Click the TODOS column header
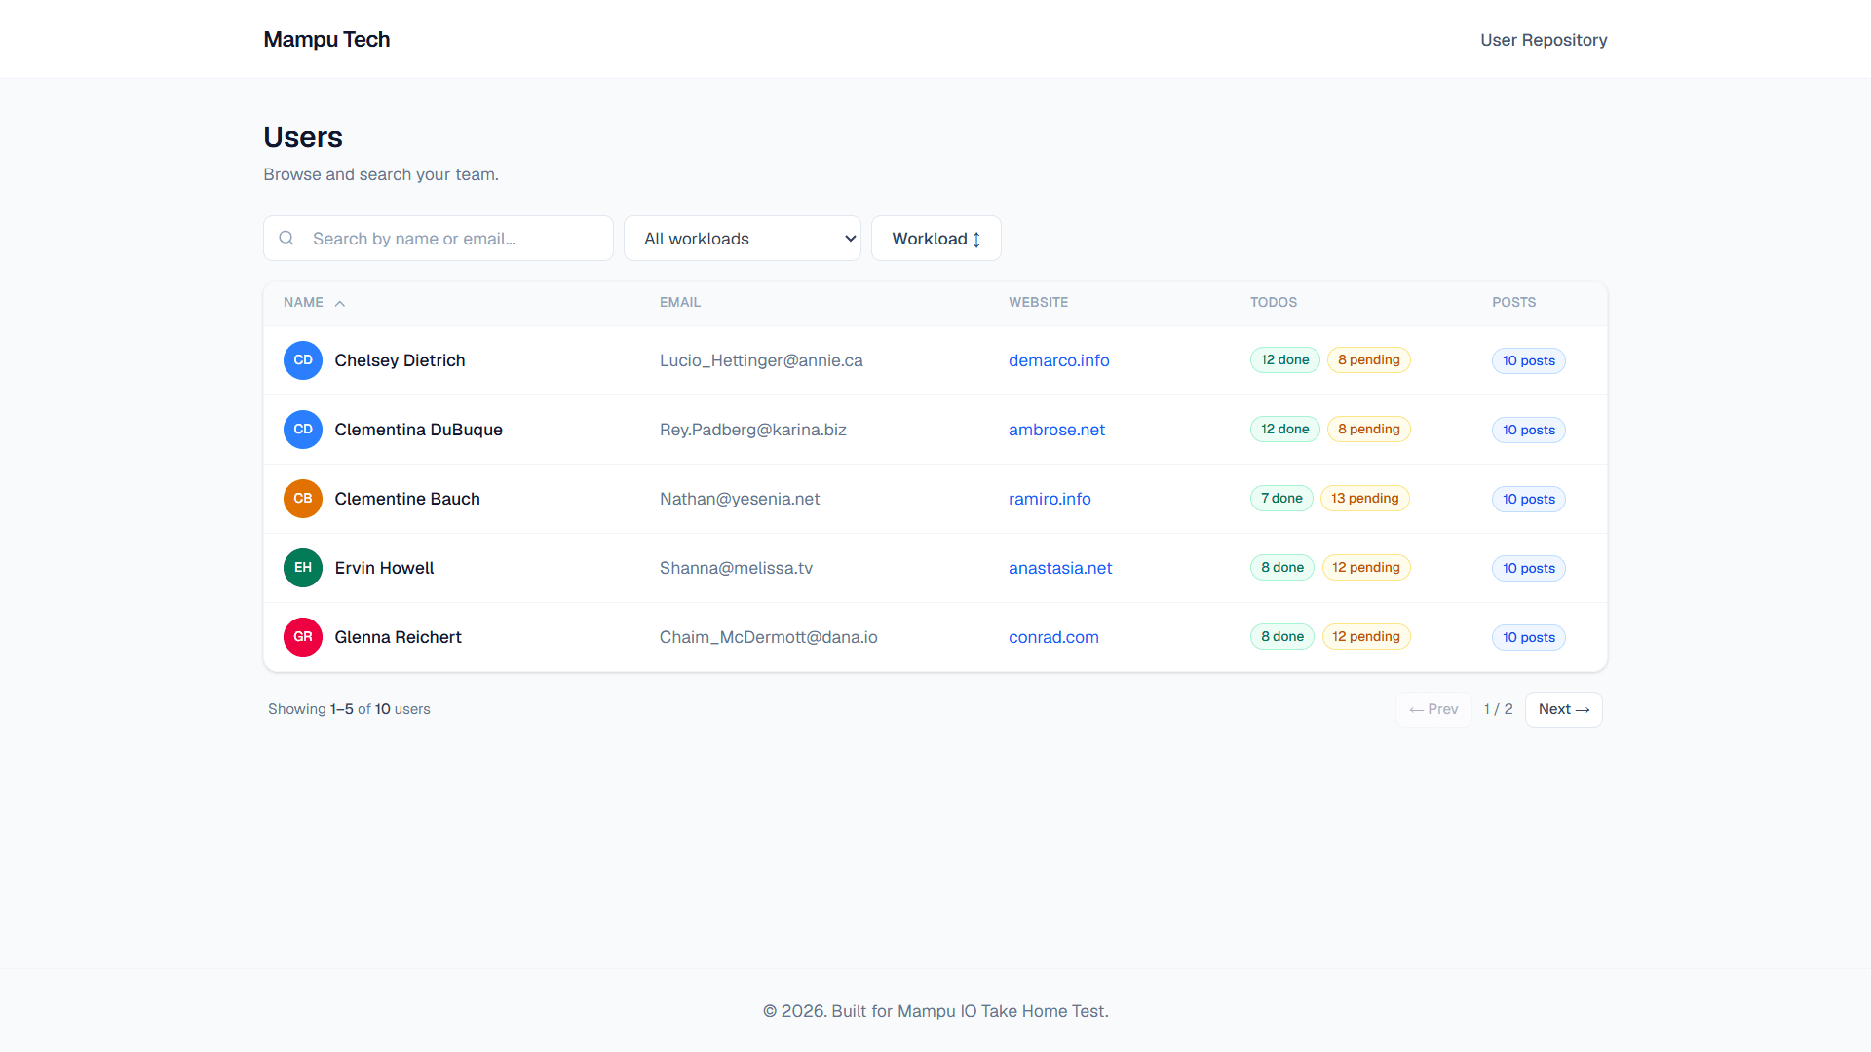Viewport: 1871px width, 1052px height. pos(1274,303)
